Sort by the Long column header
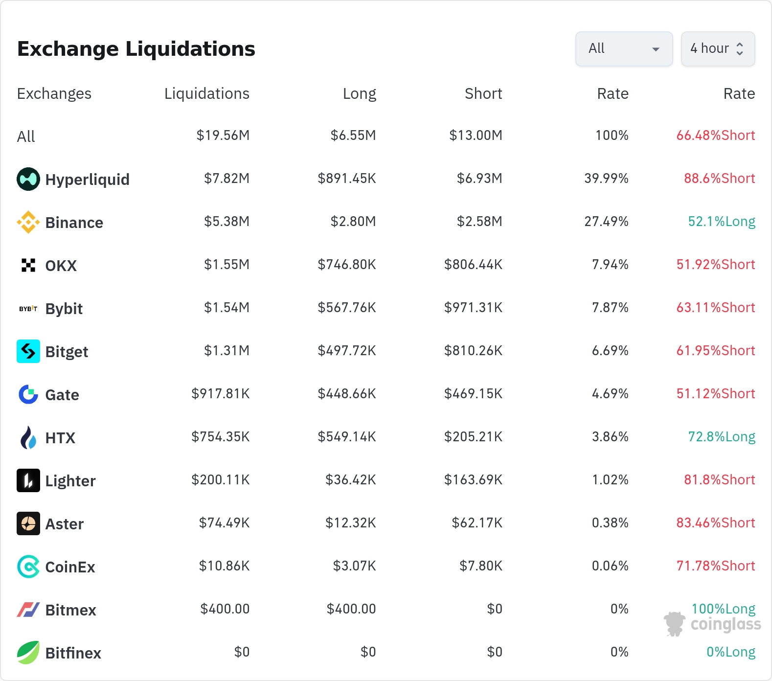Screen dimensions: 772x681 click(x=359, y=93)
